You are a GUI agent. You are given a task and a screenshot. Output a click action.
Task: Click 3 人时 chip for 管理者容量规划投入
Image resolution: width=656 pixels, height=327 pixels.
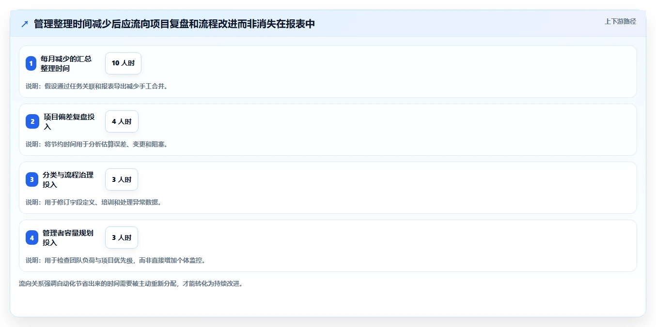(x=122, y=238)
